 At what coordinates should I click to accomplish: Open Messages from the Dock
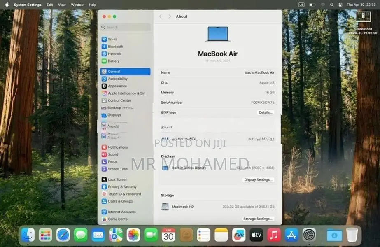(80, 235)
